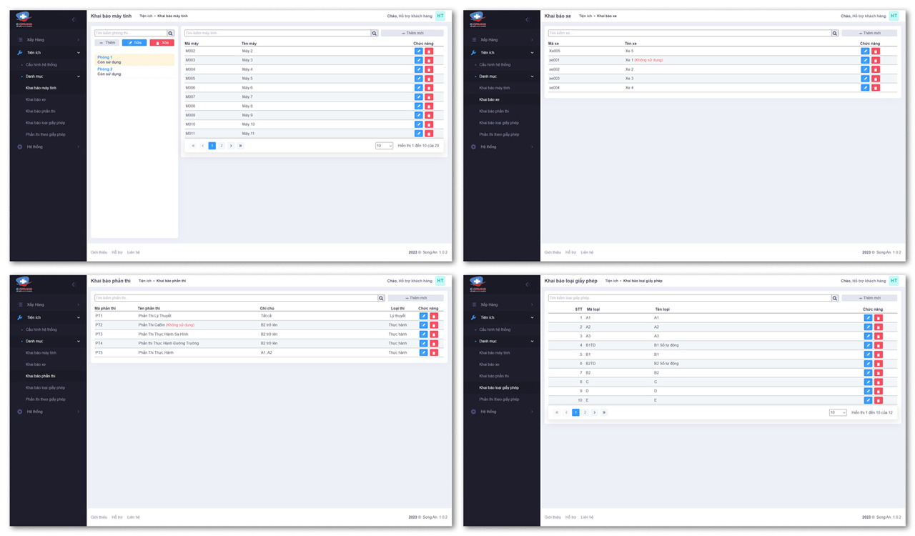Select Phòng 2 in the room list
This screenshot has height=536, width=915.
click(x=105, y=69)
